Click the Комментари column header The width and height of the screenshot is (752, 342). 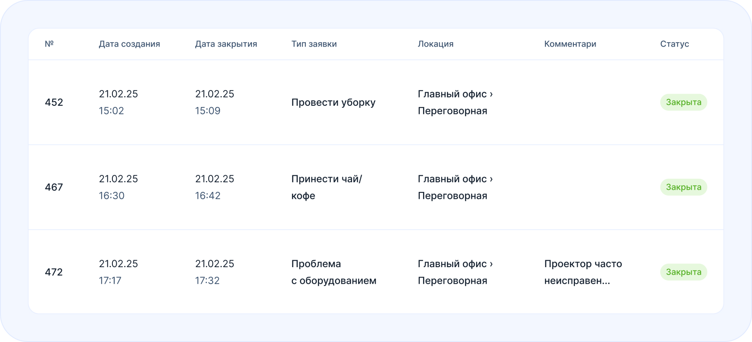(x=570, y=44)
